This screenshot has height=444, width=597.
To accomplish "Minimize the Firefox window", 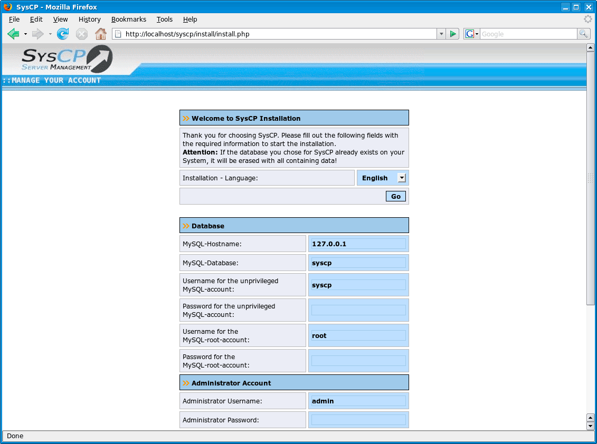I will pyautogui.click(x=565, y=7).
